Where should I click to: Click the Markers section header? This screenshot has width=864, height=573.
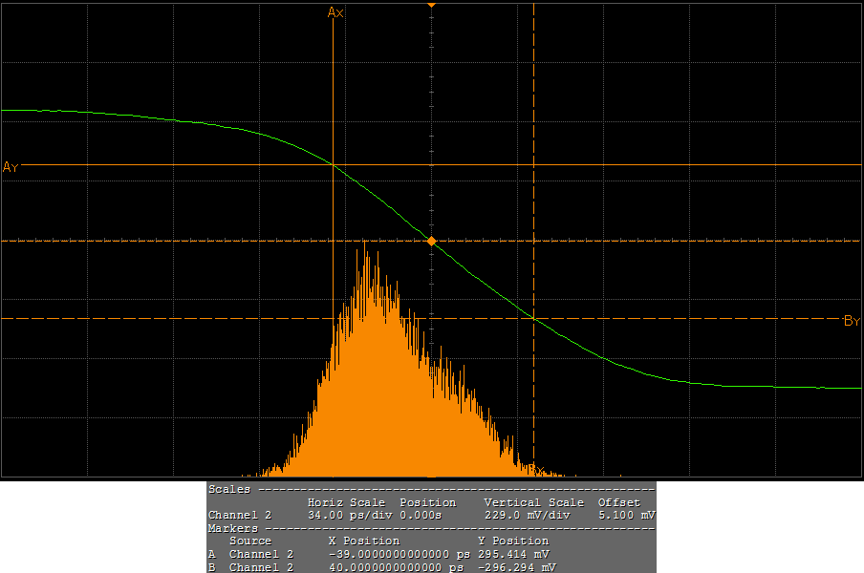pos(233,528)
